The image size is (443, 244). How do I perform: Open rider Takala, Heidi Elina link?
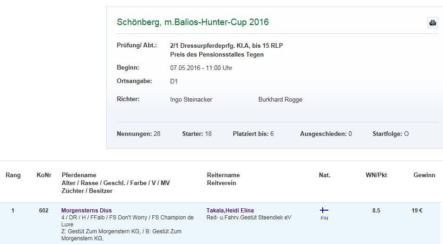pyautogui.click(x=230, y=211)
